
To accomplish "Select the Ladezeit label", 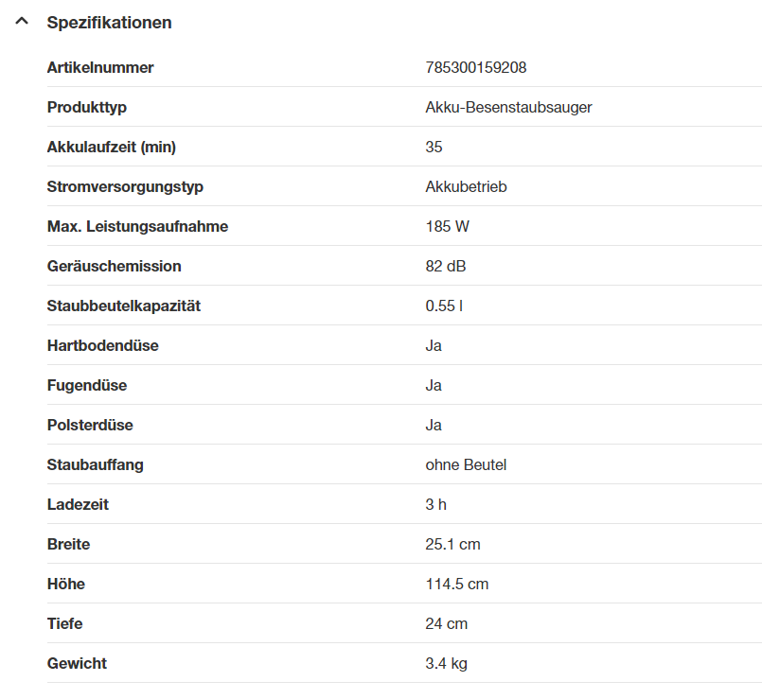I will click(78, 505).
